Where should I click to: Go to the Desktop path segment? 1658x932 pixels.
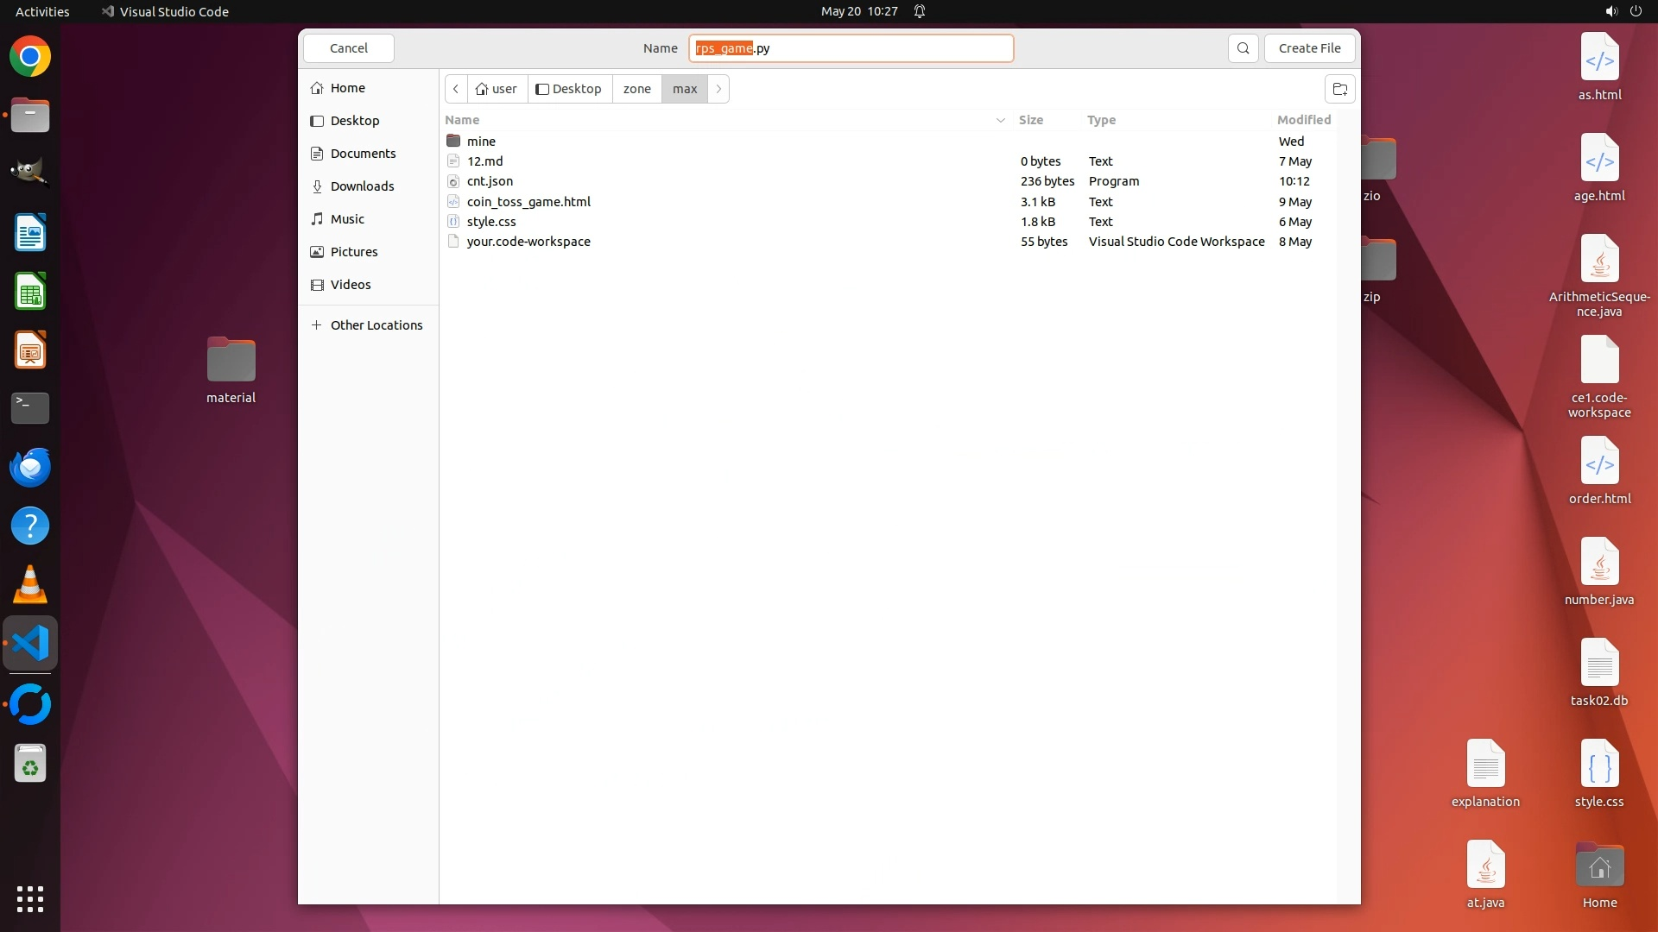coord(569,89)
